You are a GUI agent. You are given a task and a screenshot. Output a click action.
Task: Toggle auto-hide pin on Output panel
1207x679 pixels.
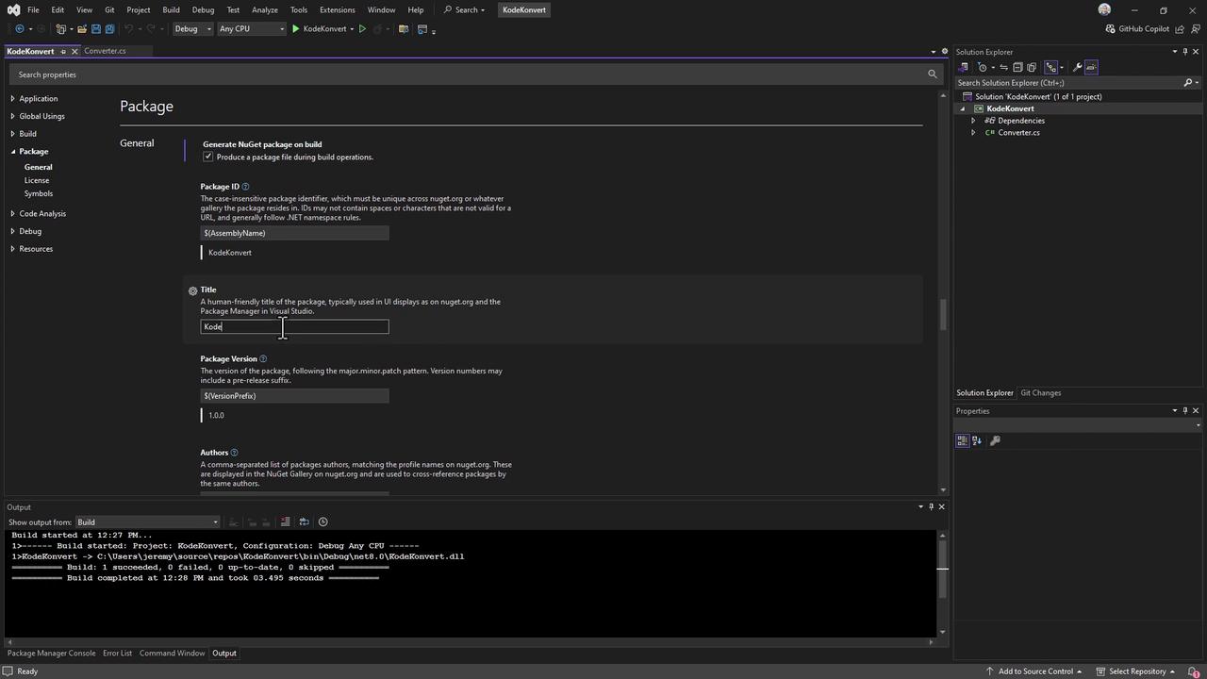[x=931, y=507]
